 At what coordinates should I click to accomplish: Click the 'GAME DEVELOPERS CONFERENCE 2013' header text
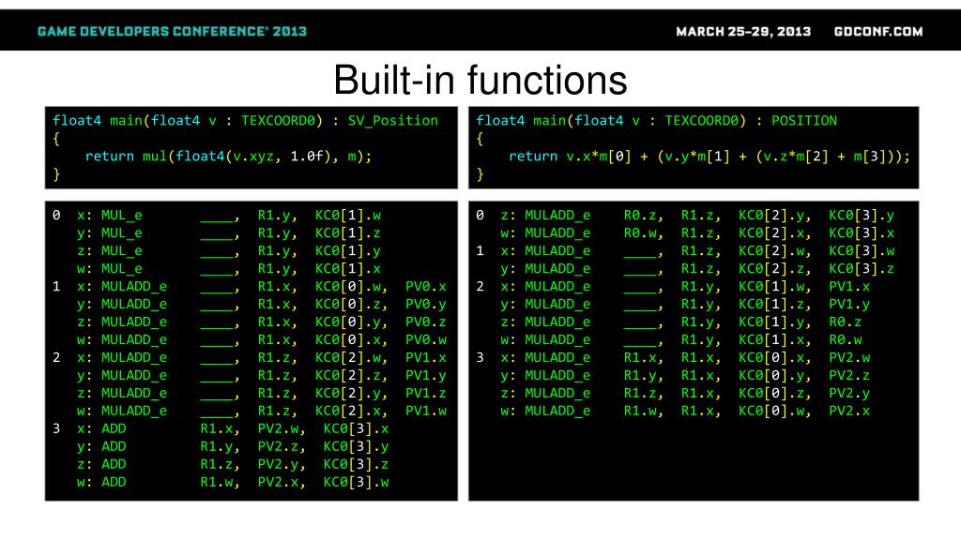(173, 31)
